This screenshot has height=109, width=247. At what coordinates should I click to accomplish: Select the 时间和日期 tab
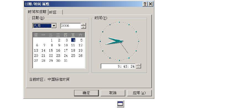37,12
